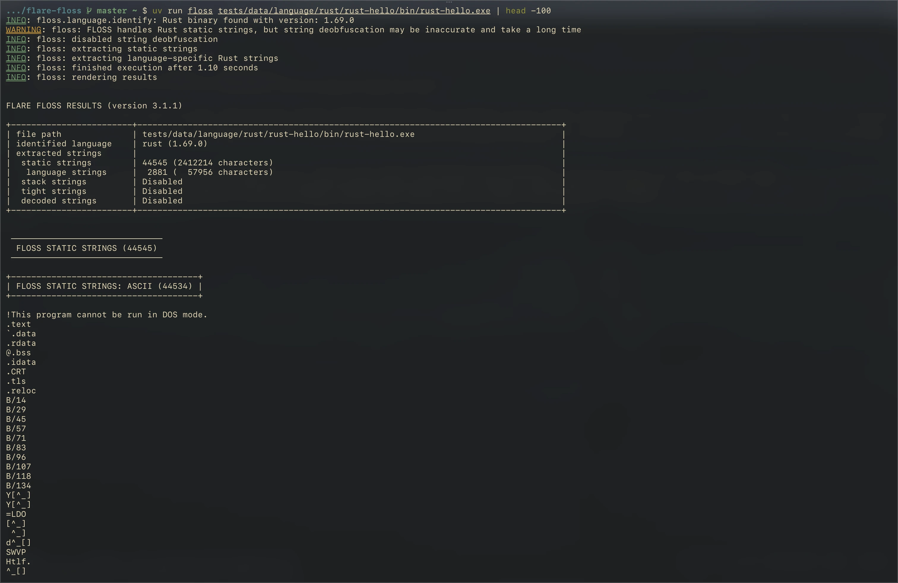This screenshot has width=898, height=583.
Task: Click 'FLOSS STATIC STRINGS (44545)' section header
Action: [86, 248]
